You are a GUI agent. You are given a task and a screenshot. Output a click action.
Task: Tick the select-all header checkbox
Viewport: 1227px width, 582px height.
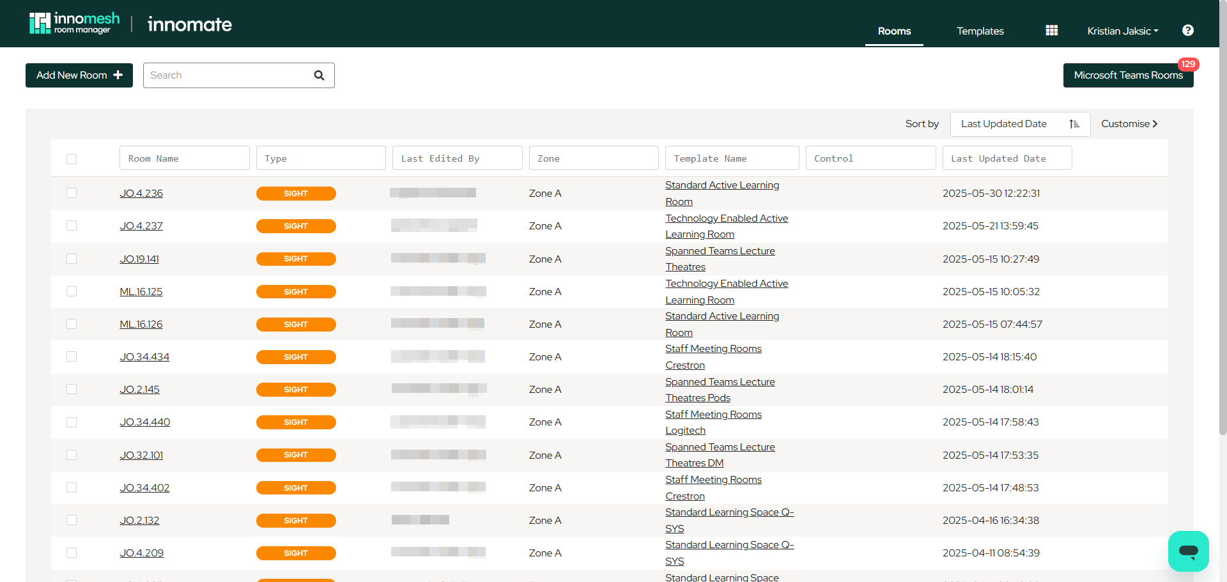point(72,158)
